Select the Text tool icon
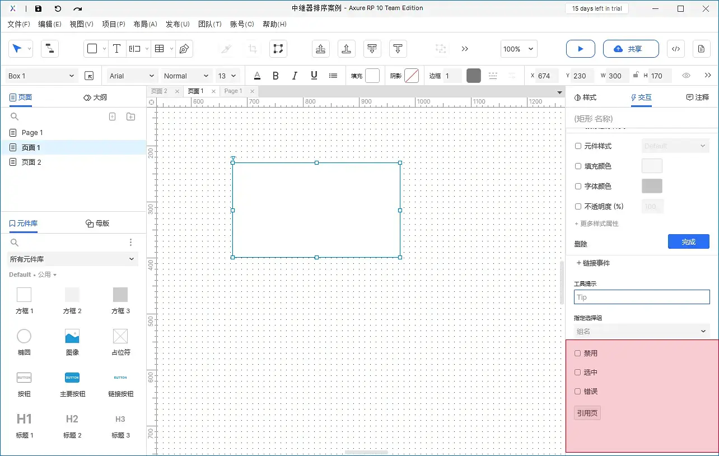719x456 pixels. (116, 49)
